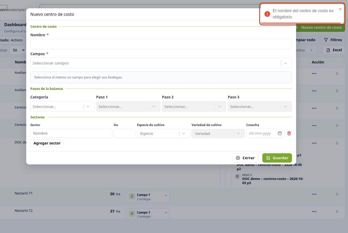The height and width of the screenshot is (233, 348).
Task: Click the Guardar button
Action: tap(277, 158)
